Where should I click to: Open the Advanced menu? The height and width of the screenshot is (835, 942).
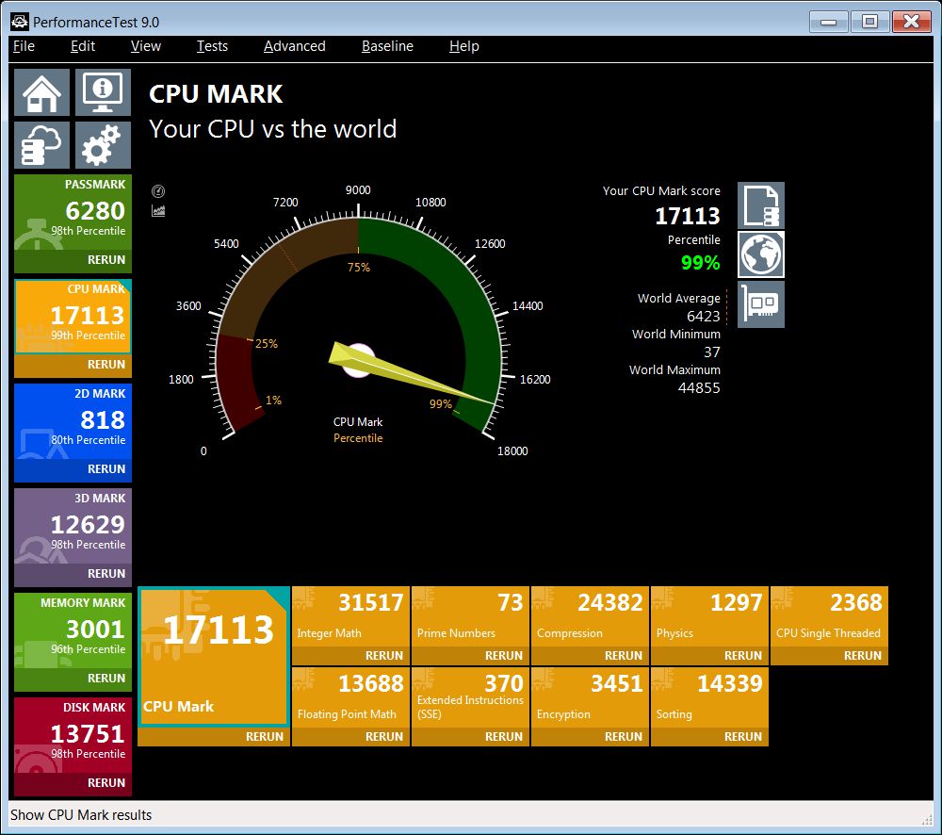(294, 46)
